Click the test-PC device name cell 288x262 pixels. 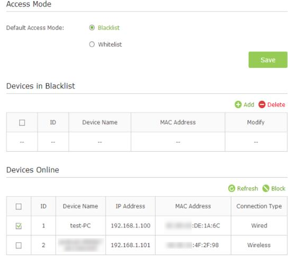coord(80,225)
